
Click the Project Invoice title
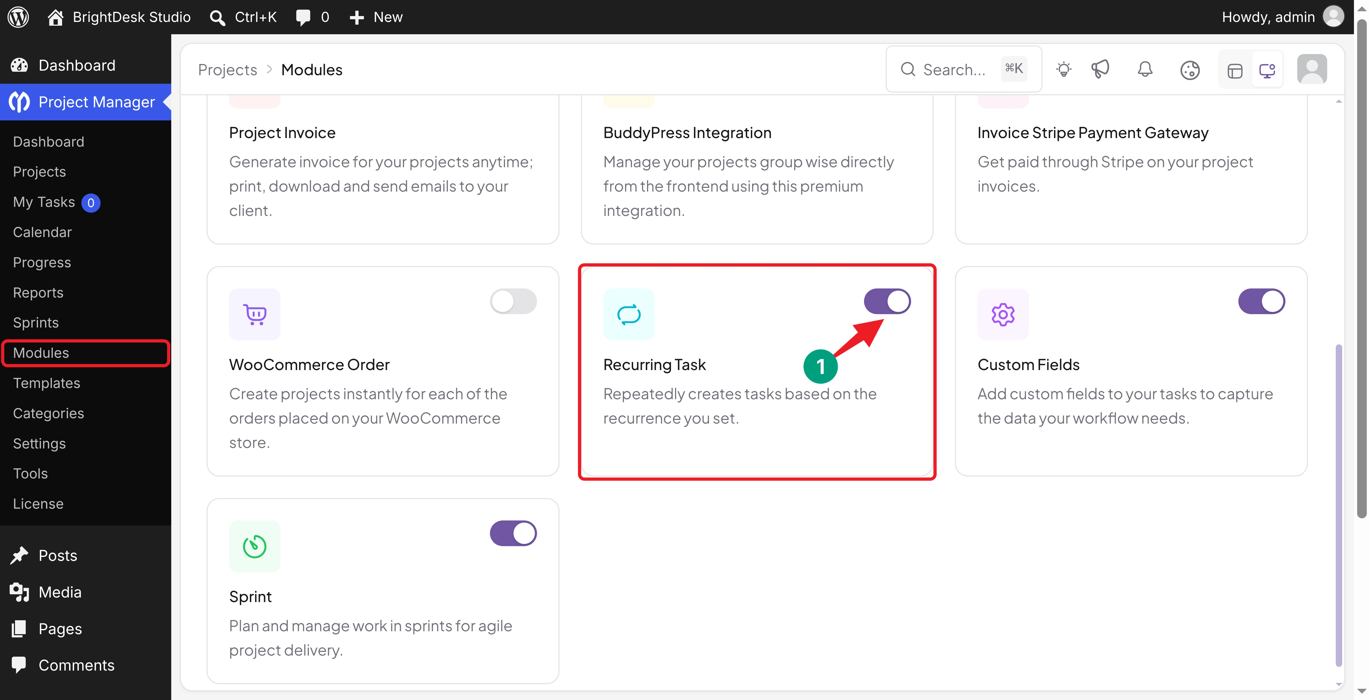282,132
